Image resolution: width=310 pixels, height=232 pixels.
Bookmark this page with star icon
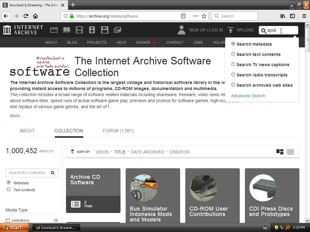204,16
